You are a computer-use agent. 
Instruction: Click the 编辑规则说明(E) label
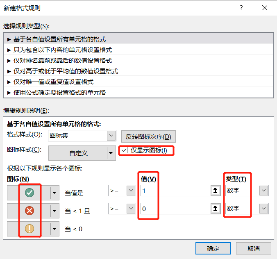tap(26, 111)
